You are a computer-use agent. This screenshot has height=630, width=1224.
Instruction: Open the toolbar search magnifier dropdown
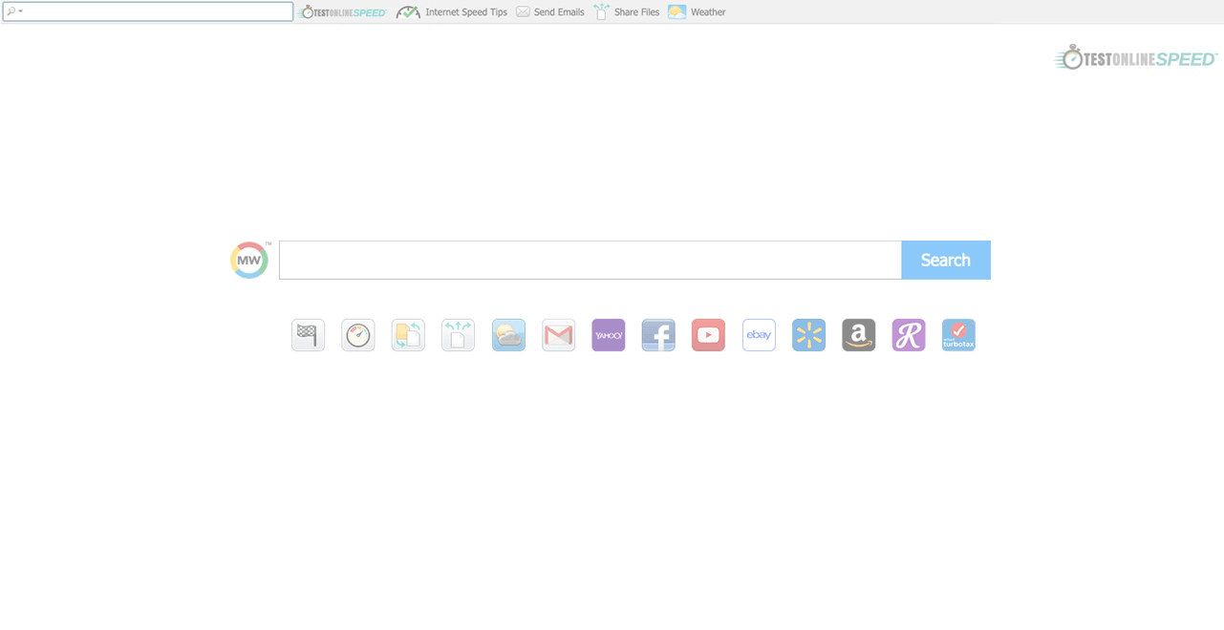pyautogui.click(x=14, y=11)
